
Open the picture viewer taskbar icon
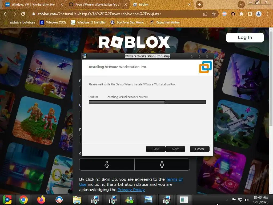click(x=148, y=200)
